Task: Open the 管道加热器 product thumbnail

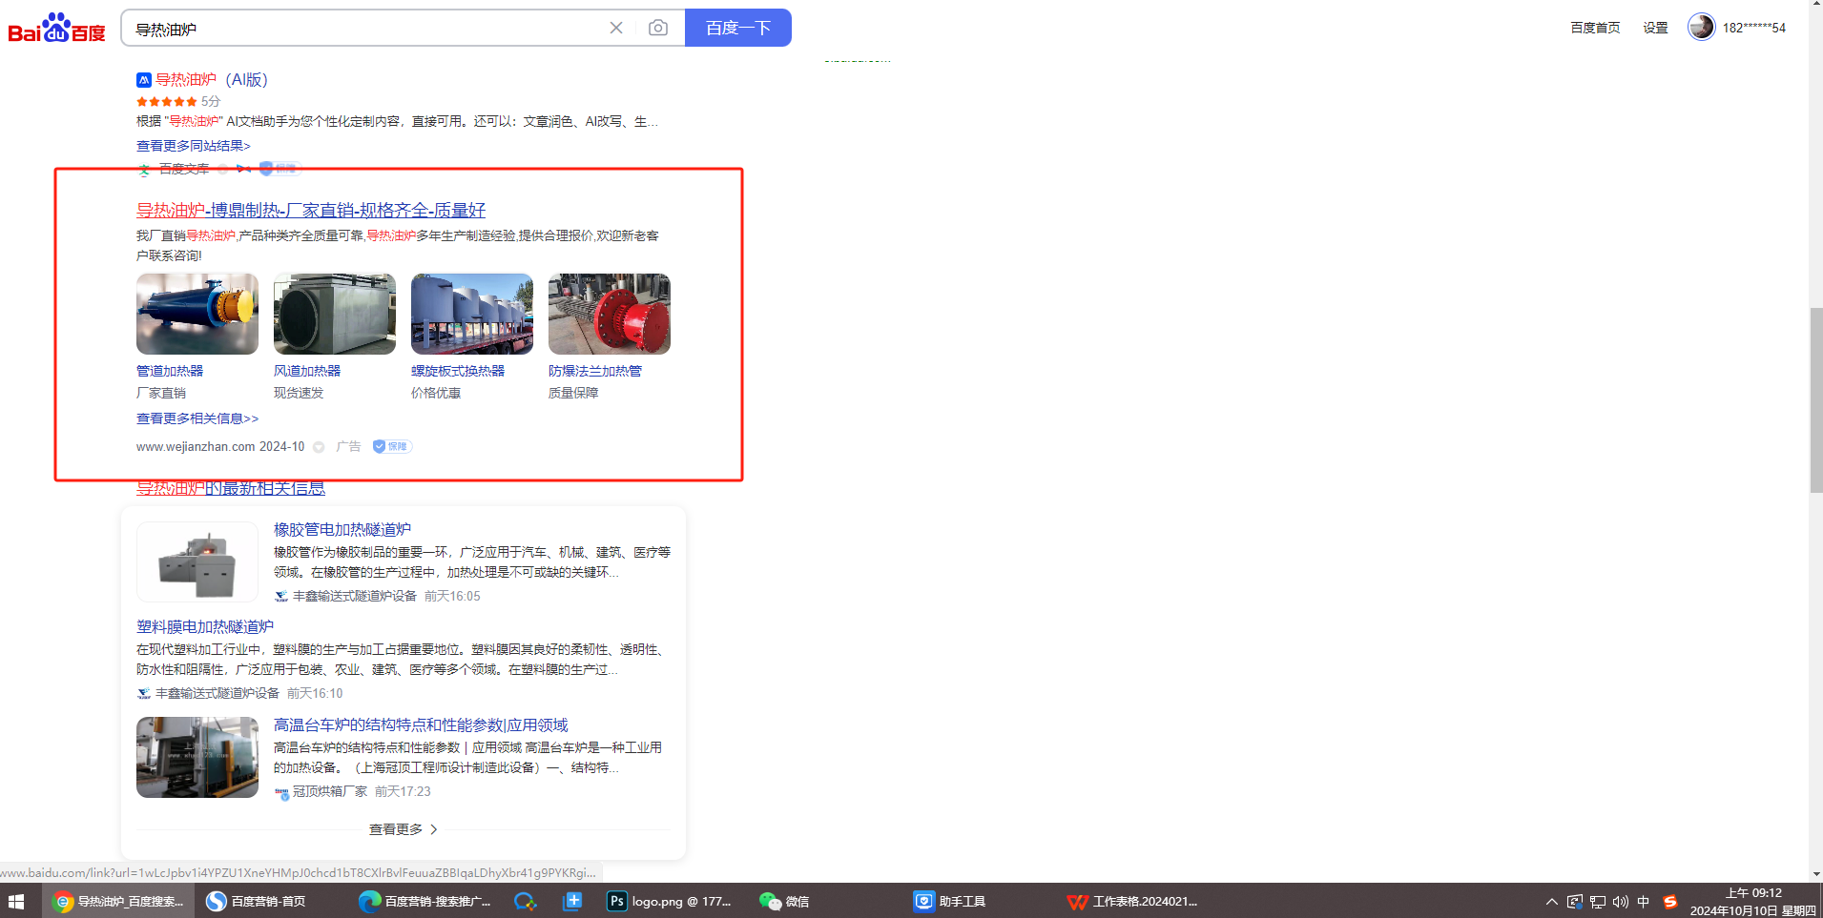Action: pos(197,314)
